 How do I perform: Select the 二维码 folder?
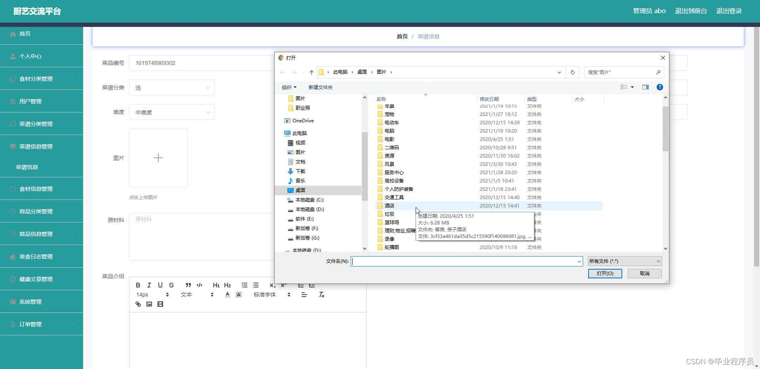[x=391, y=148]
